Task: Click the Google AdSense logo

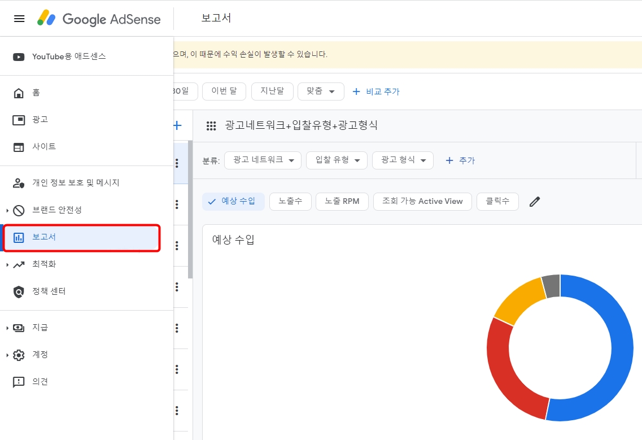Action: (99, 19)
